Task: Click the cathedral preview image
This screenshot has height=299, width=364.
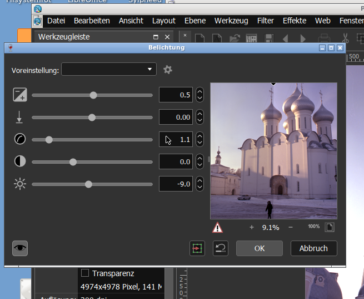Action: (x=274, y=151)
